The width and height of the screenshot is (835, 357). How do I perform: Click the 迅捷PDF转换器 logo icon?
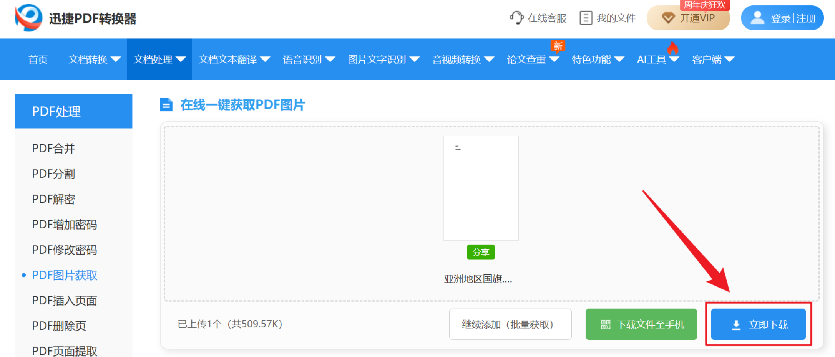point(27,18)
